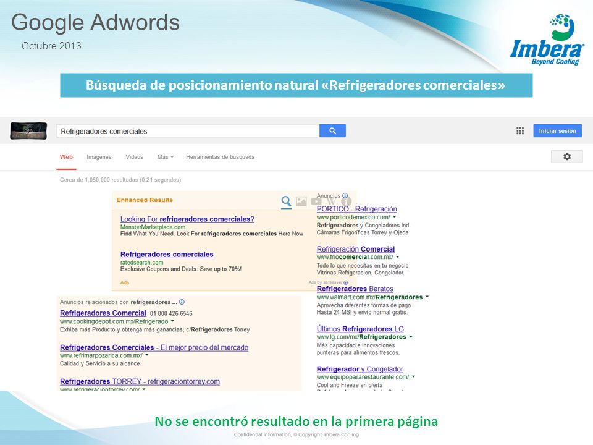Click the info icon next to Anuncios
Screen dimensions: 593x445
tap(345, 196)
